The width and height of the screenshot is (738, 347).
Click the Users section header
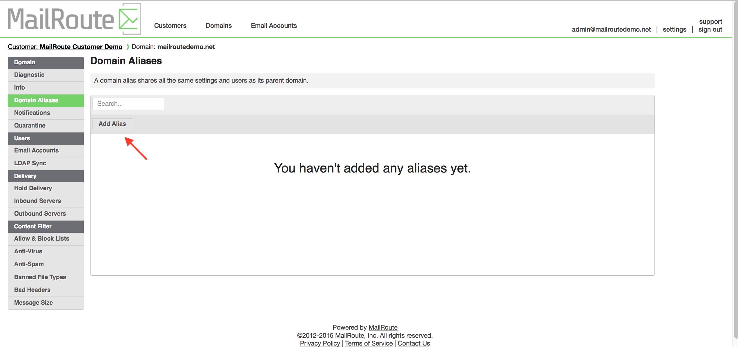click(x=46, y=139)
